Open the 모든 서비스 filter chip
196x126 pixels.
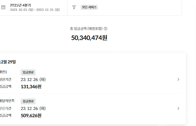pos(89,7)
